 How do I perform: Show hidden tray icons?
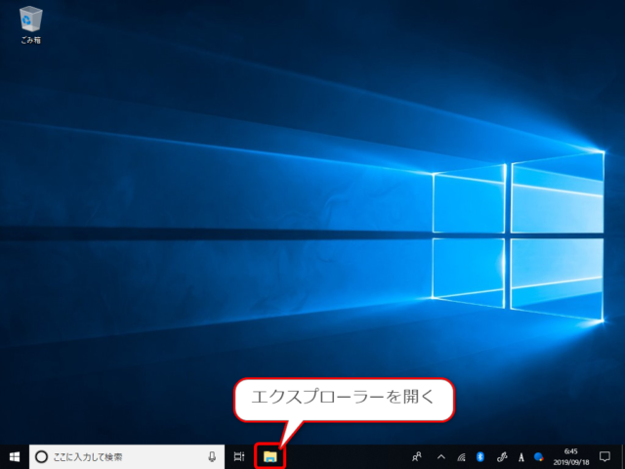441,456
